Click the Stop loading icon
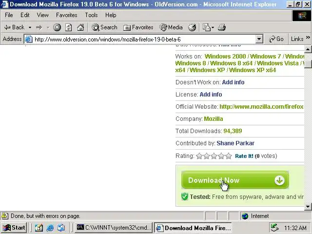The image size is (312, 234). [x=57, y=27]
